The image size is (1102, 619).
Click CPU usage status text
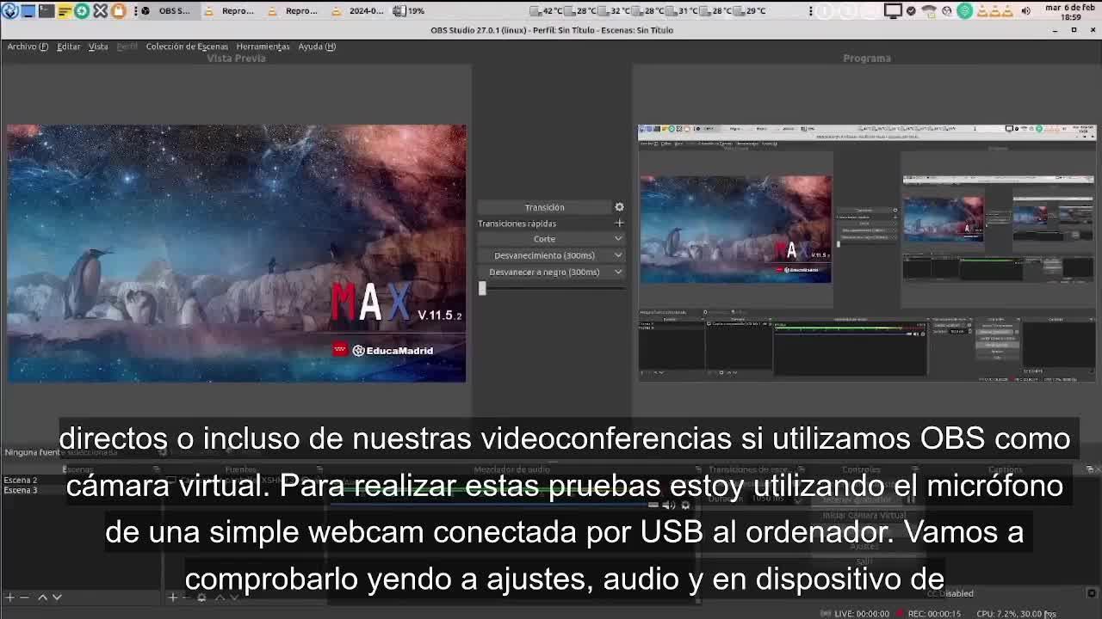point(1016,614)
